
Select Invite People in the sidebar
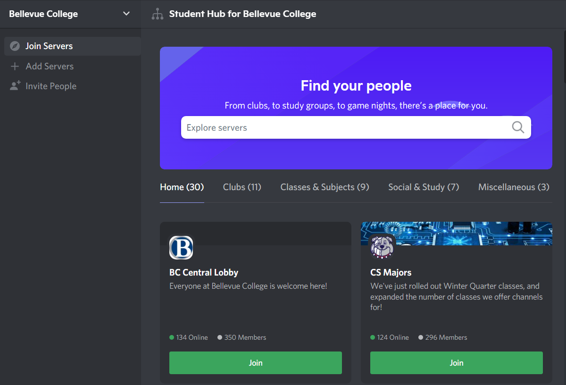click(73, 86)
